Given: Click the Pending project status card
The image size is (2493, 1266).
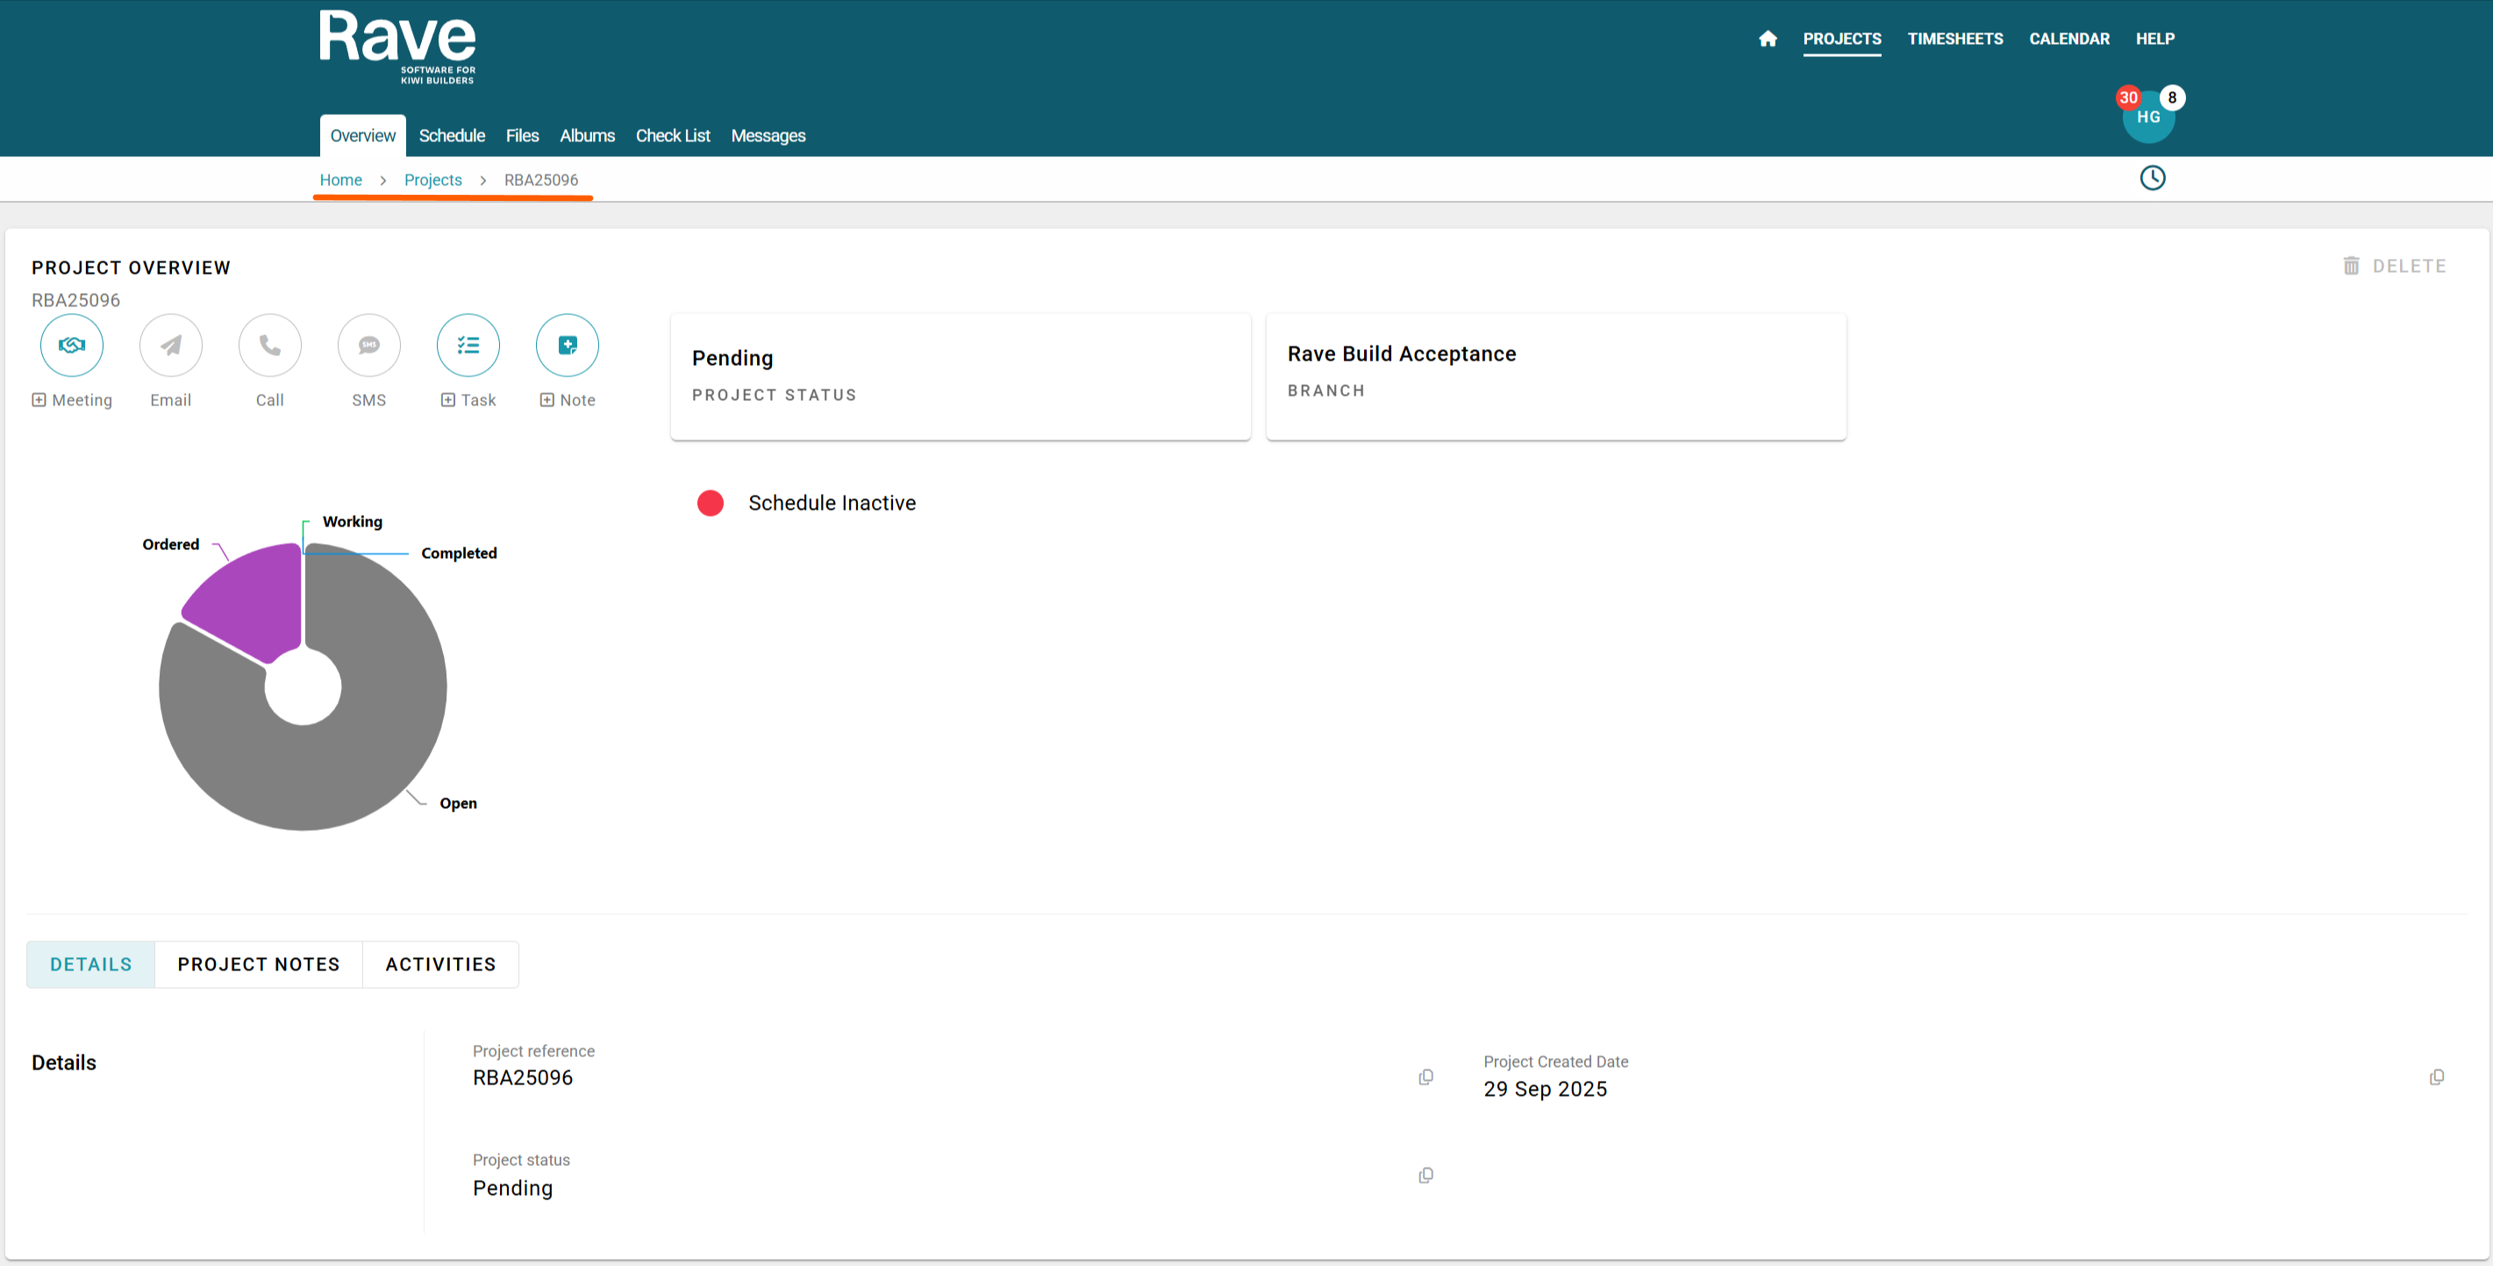Looking at the screenshot, I should pos(959,376).
